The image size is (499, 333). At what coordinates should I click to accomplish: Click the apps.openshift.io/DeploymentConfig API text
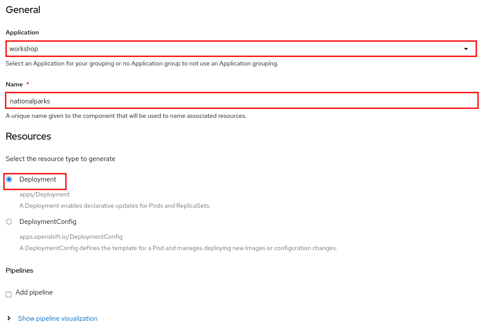click(x=71, y=237)
